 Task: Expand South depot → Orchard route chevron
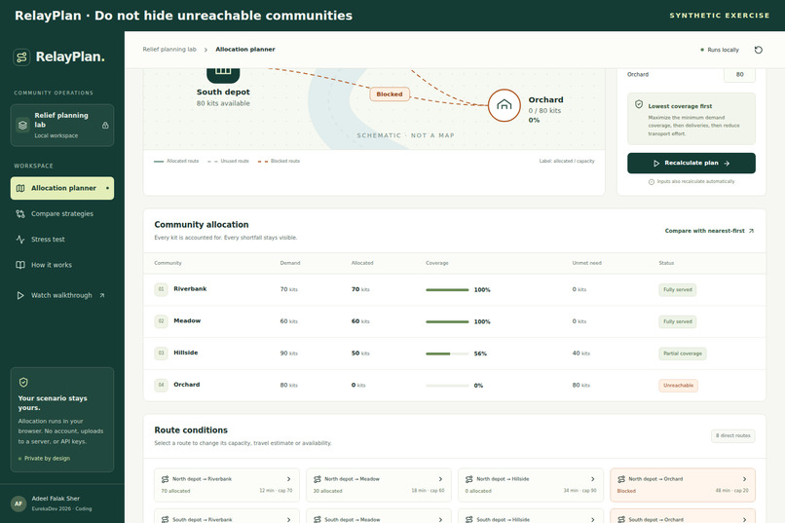[745, 519]
